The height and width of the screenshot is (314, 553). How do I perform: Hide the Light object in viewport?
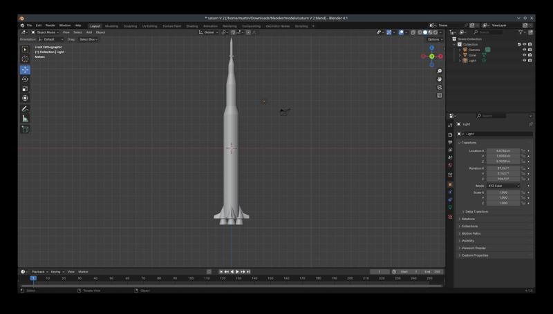[x=524, y=61]
